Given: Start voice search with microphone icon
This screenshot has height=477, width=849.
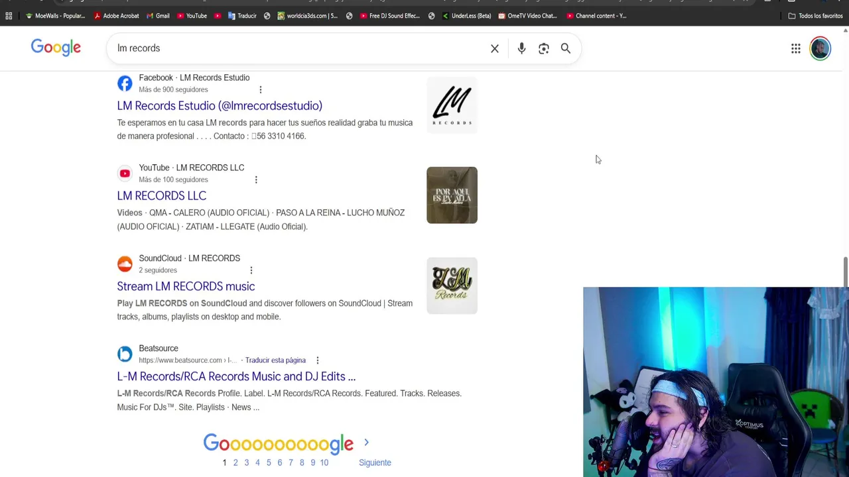Looking at the screenshot, I should 521,48.
